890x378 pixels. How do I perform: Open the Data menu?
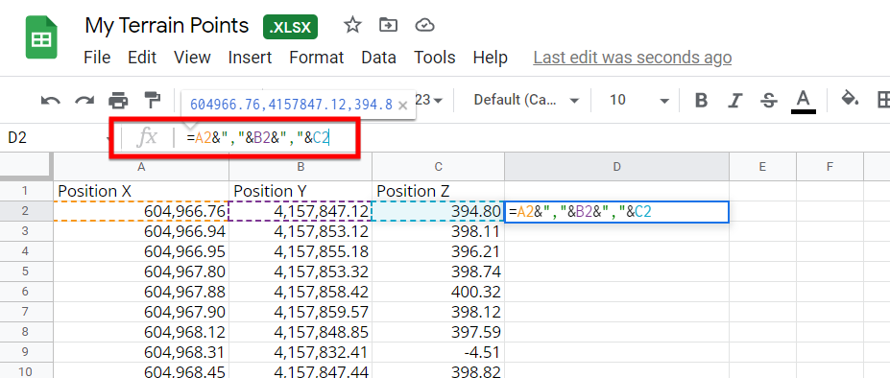click(x=378, y=58)
